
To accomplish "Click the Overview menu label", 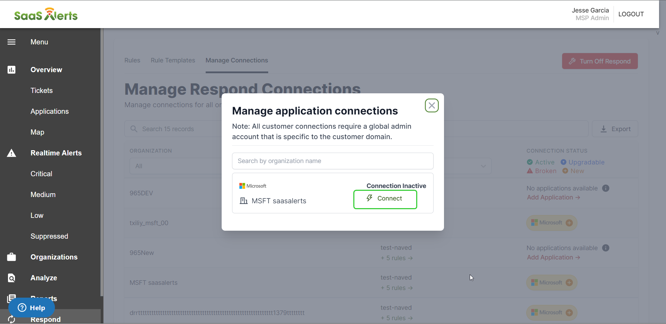I will pyautogui.click(x=46, y=70).
